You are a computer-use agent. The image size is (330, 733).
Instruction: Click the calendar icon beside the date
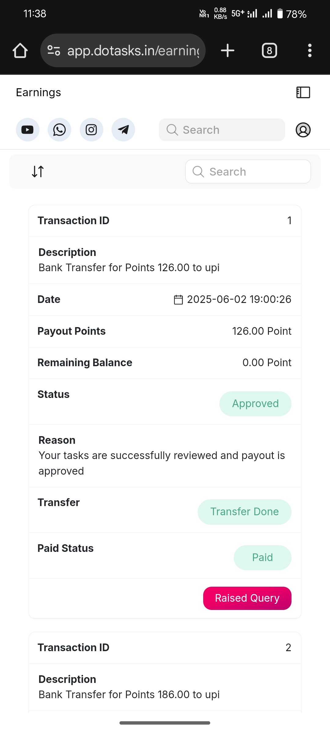pos(178,300)
